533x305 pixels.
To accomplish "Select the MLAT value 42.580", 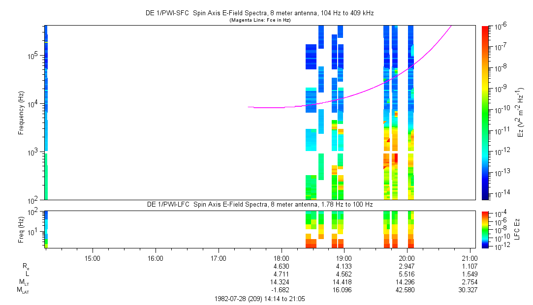I will click(x=407, y=290).
